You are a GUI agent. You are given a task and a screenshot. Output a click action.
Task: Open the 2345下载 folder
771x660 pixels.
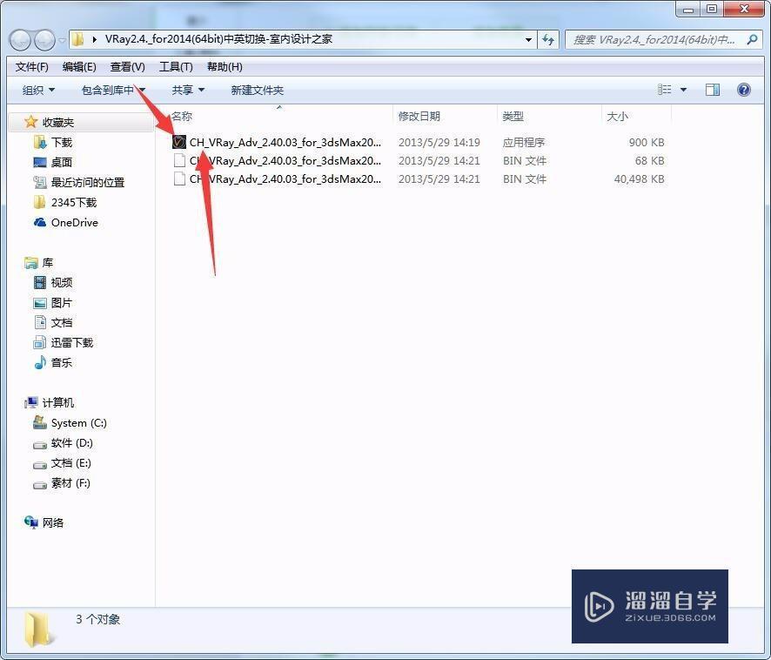(74, 202)
